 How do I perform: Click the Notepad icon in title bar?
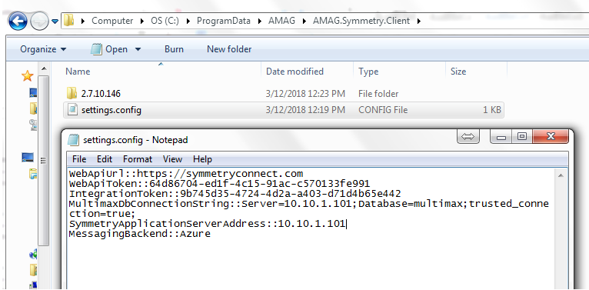point(73,140)
